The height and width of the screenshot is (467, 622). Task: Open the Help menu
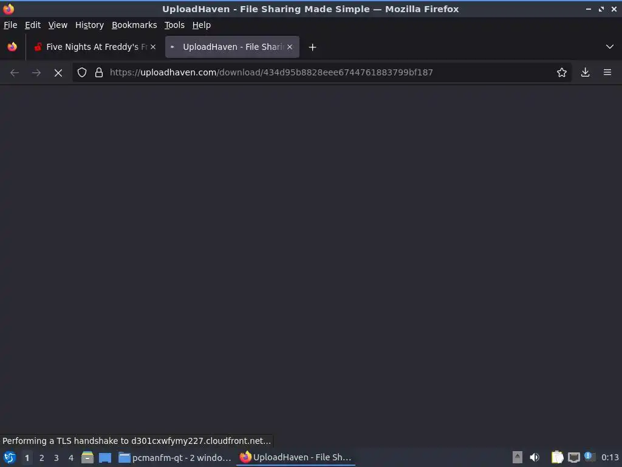201,25
